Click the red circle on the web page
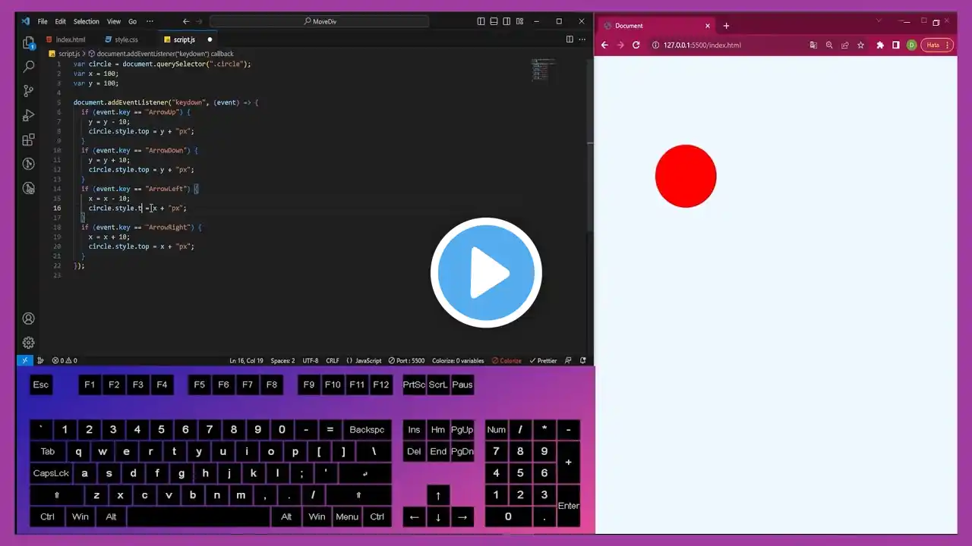The height and width of the screenshot is (546, 972). pyautogui.click(x=686, y=176)
